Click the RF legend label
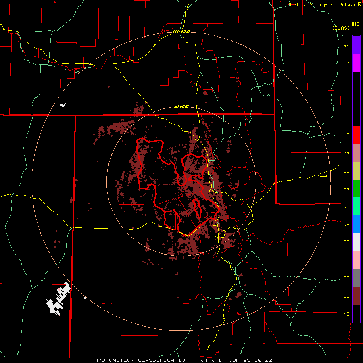 (x=346, y=45)
